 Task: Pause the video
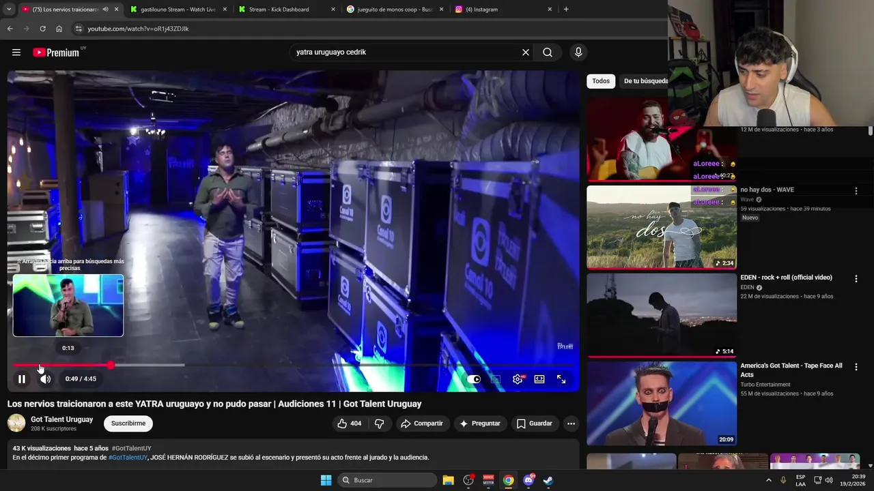(22, 379)
